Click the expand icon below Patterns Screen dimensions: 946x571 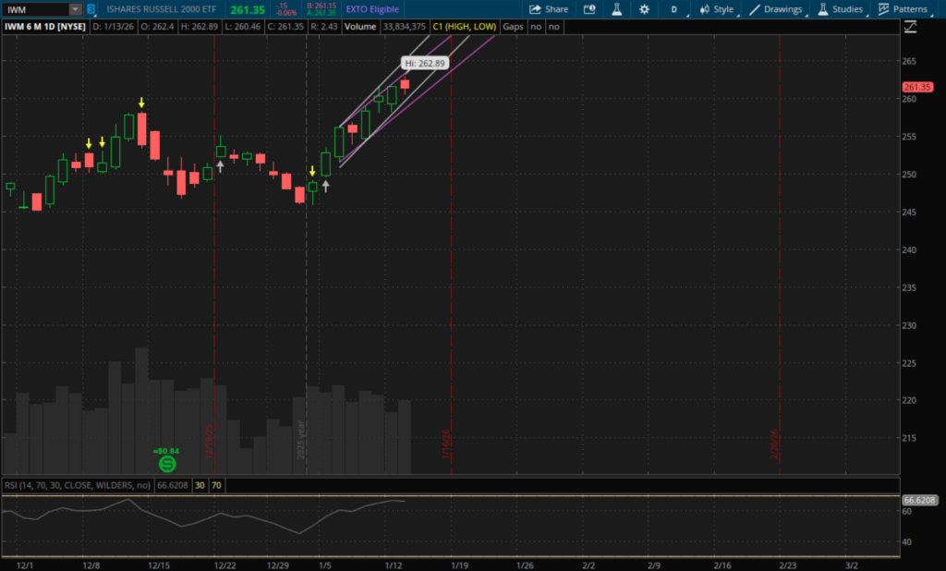(x=911, y=28)
